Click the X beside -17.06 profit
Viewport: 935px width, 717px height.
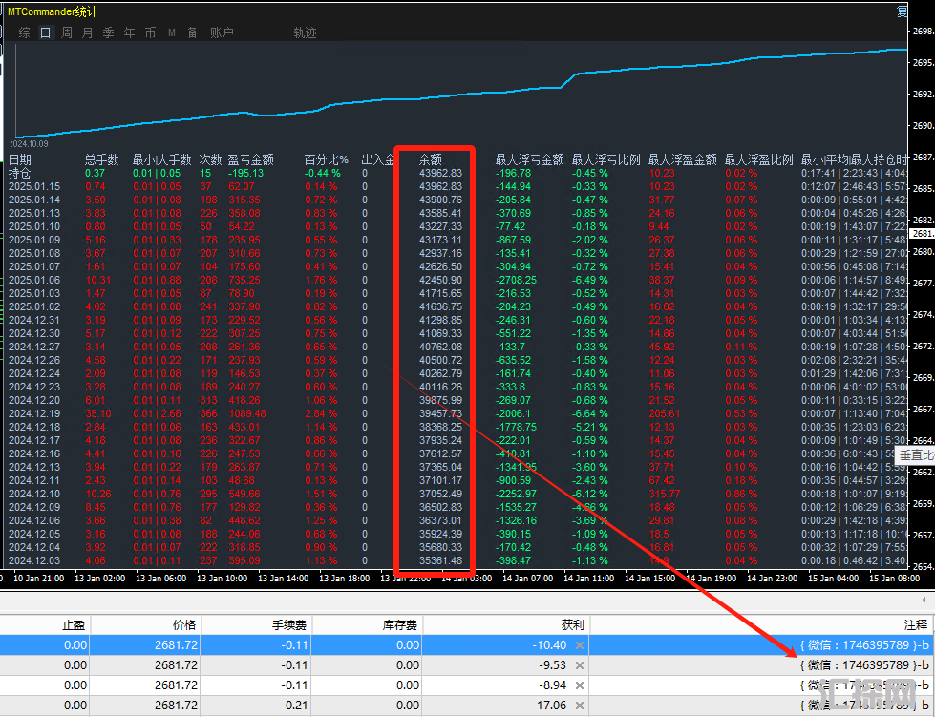pyautogui.click(x=580, y=706)
